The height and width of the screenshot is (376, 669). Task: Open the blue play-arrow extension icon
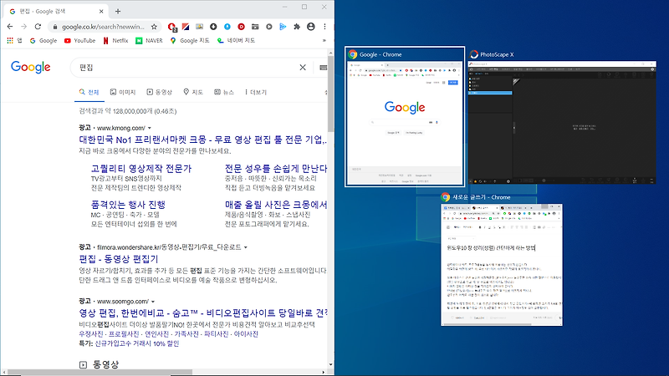click(x=283, y=27)
